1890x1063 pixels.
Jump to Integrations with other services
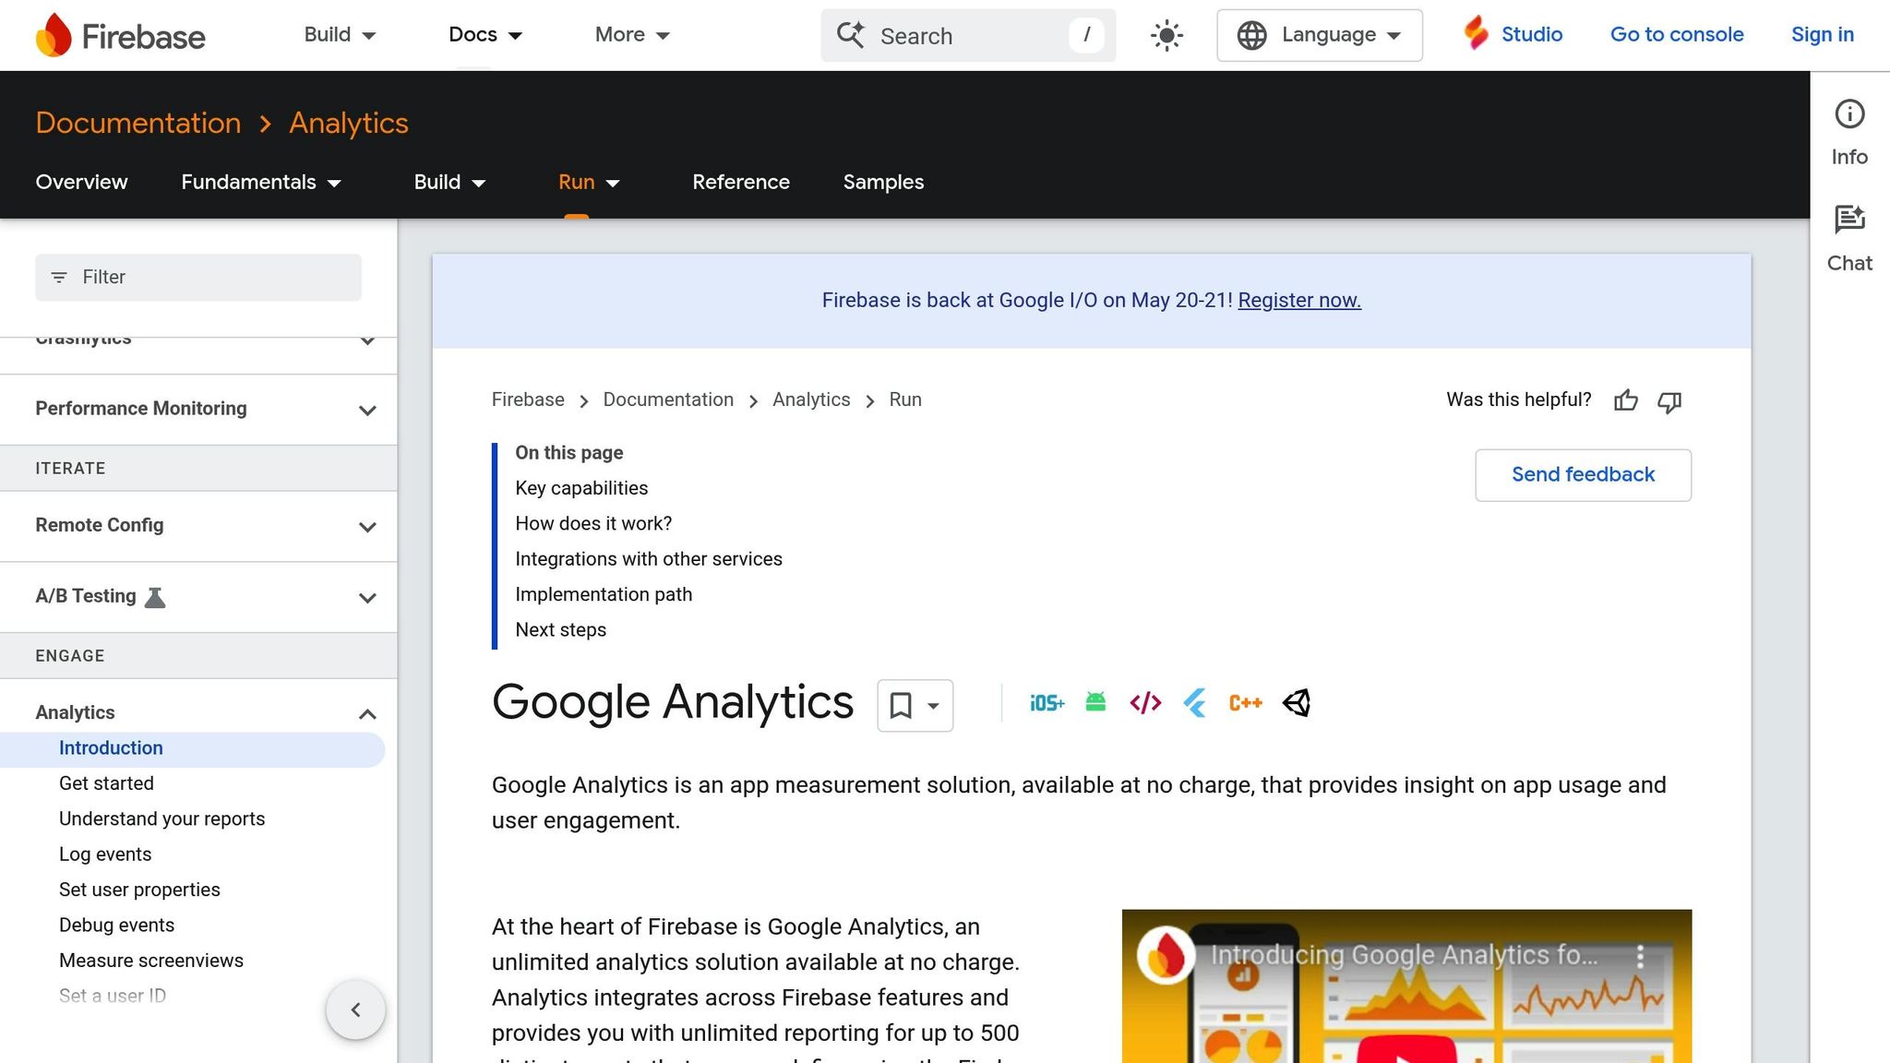[649, 559]
